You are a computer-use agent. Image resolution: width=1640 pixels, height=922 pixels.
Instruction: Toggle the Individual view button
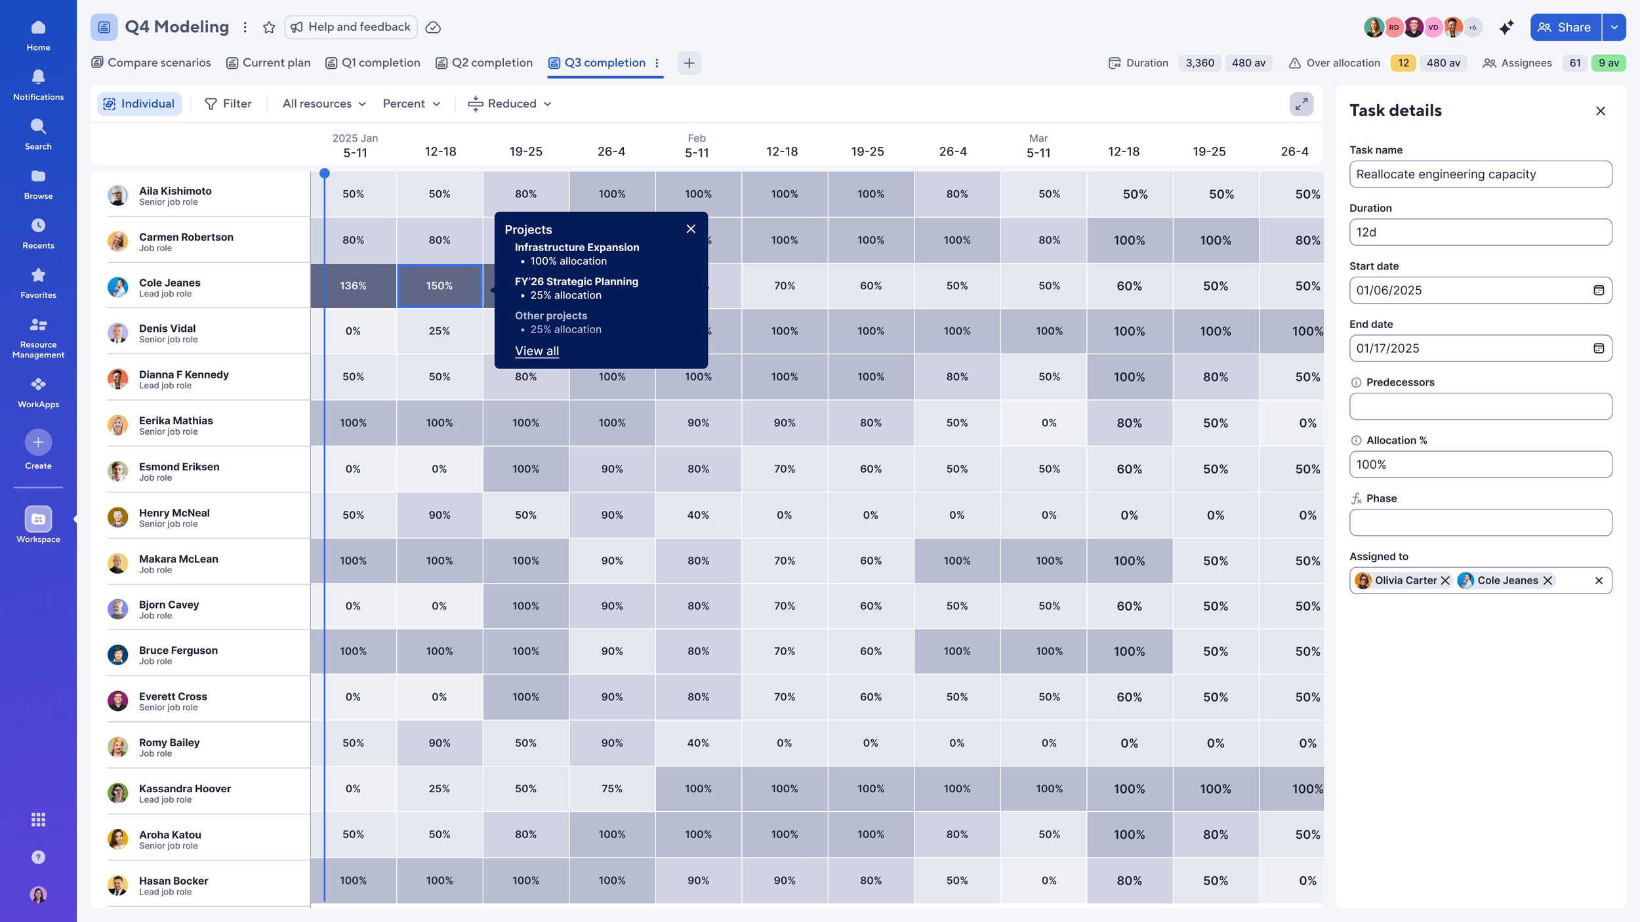point(139,104)
